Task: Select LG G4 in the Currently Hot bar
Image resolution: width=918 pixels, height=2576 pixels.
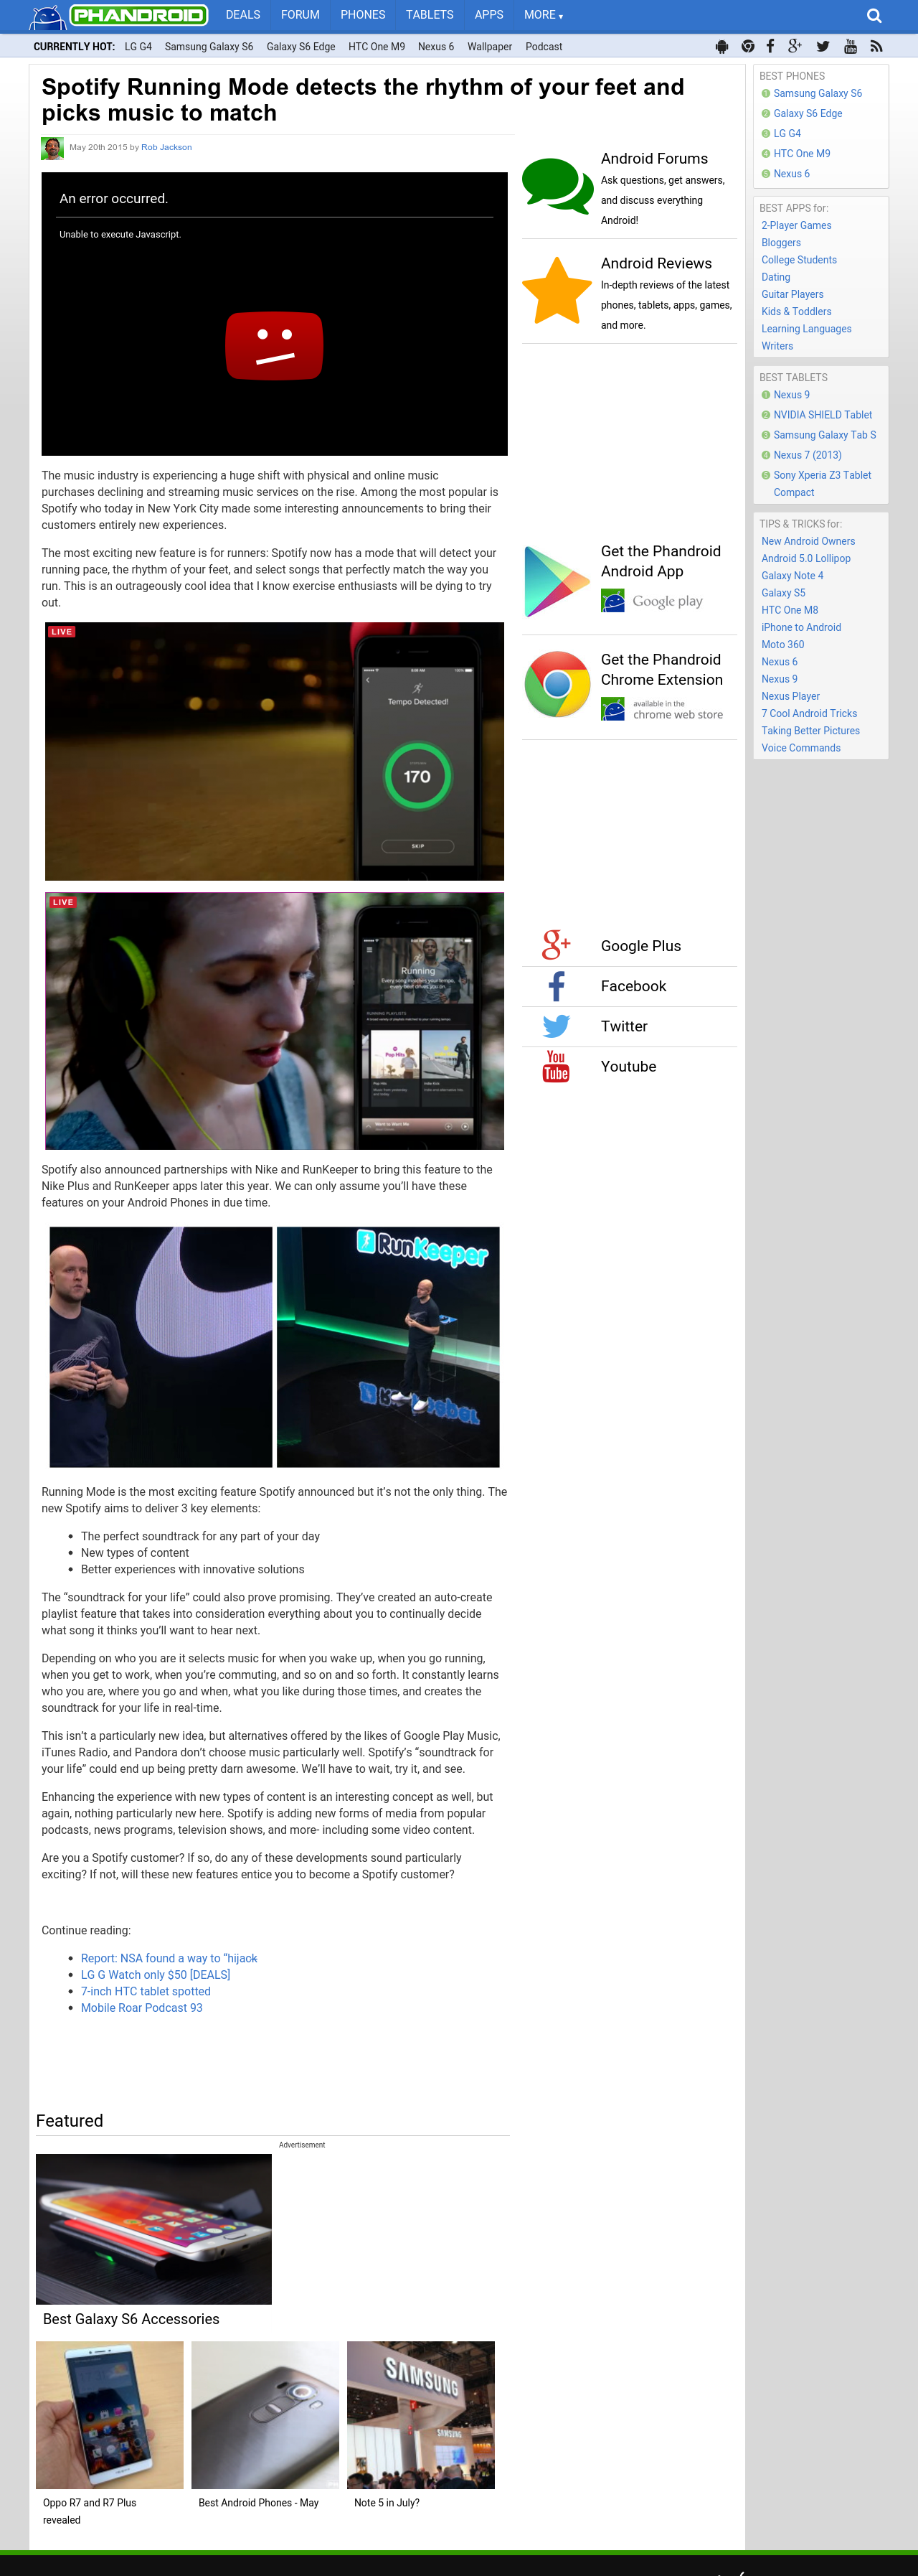Action: (x=138, y=47)
